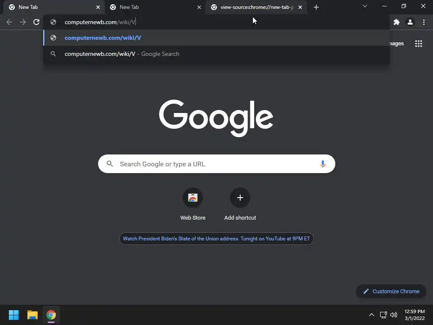Viewport: 433px width, 325px height.
Task: Select the computernewb.com/wiki/V Google Search suggestion
Action: tap(216, 54)
